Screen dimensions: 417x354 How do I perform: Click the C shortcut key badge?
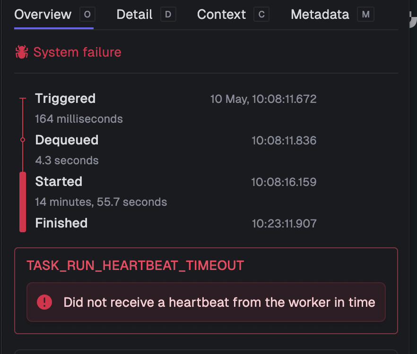click(261, 14)
